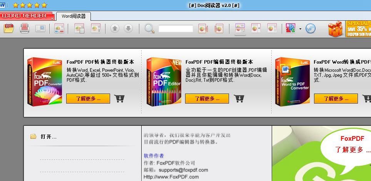Click the W app icon in the title bar
Viewport: 371px width, 181px height.
click(x=2, y=5)
